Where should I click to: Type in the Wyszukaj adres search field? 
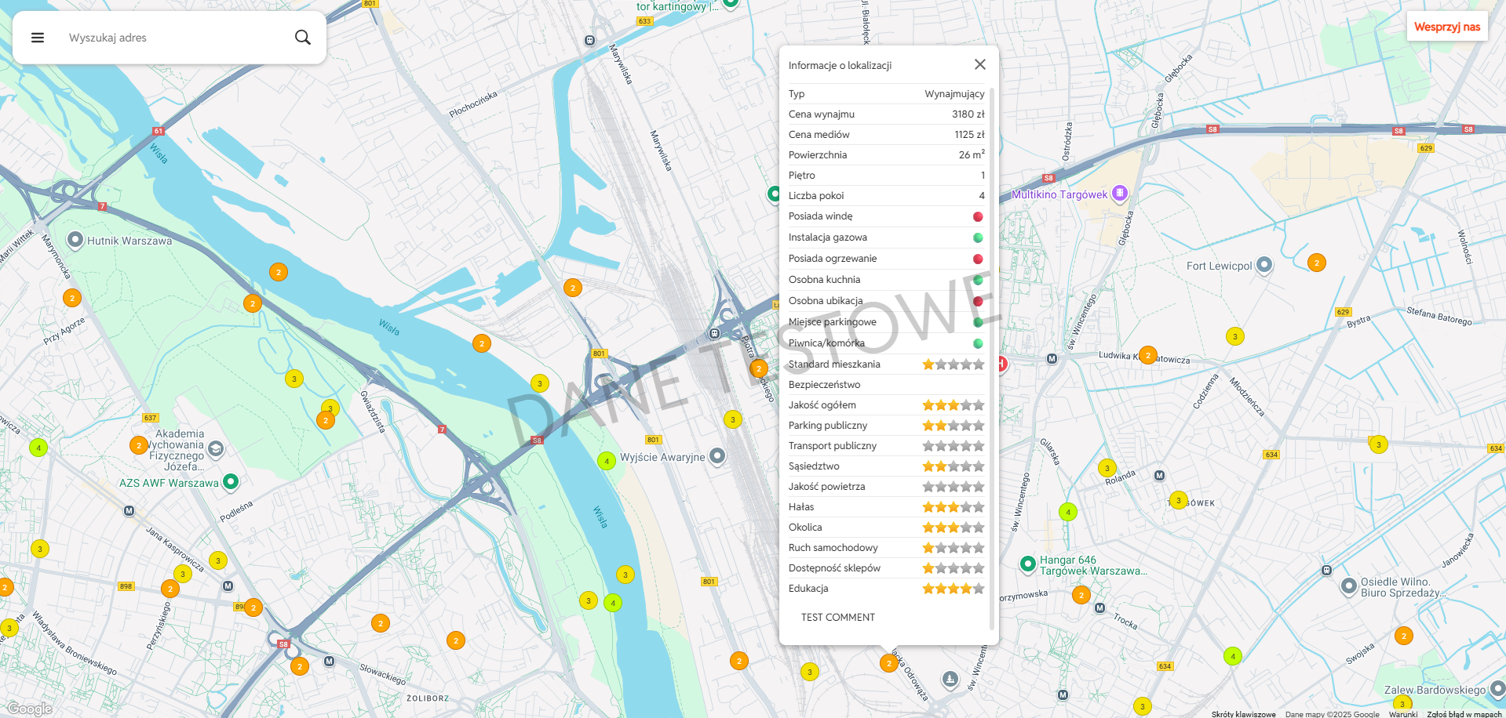point(173,38)
